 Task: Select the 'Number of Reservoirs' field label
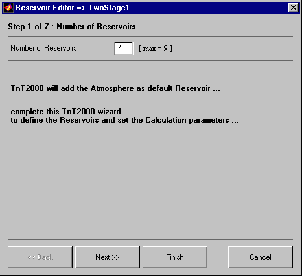click(43, 48)
